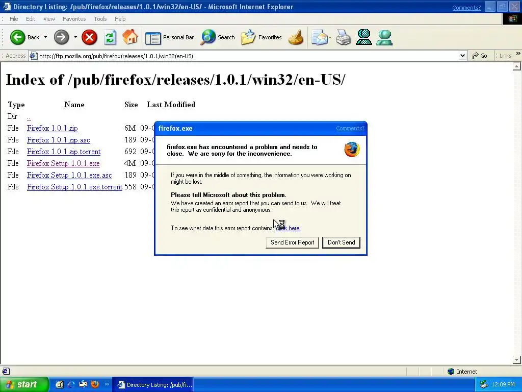
Task: Click the Comments? link in firefox.exe dialog
Action: tap(350, 128)
